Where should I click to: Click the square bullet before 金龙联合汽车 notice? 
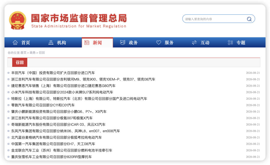coord(8,150)
